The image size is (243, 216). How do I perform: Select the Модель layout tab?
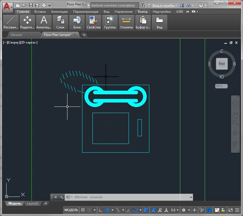[15, 203]
